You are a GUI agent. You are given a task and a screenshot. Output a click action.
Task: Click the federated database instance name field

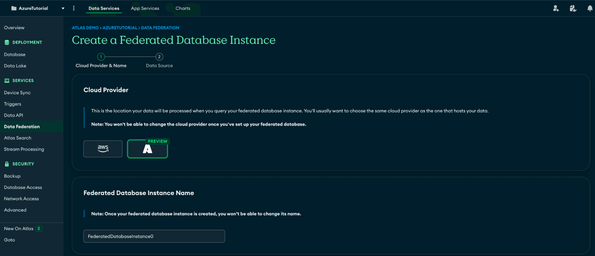tap(154, 236)
